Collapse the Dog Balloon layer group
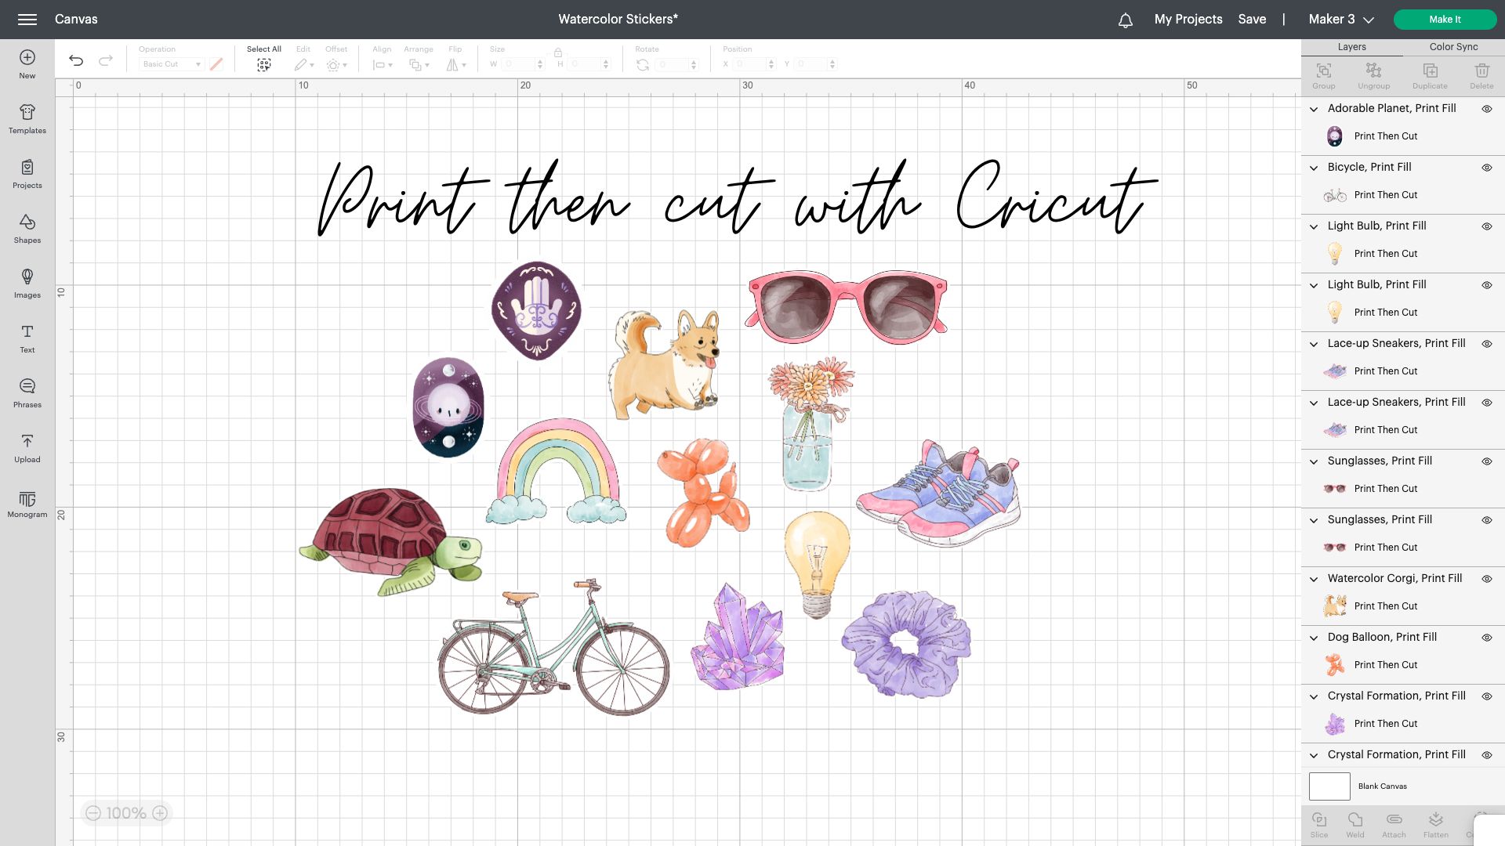 [1314, 638]
